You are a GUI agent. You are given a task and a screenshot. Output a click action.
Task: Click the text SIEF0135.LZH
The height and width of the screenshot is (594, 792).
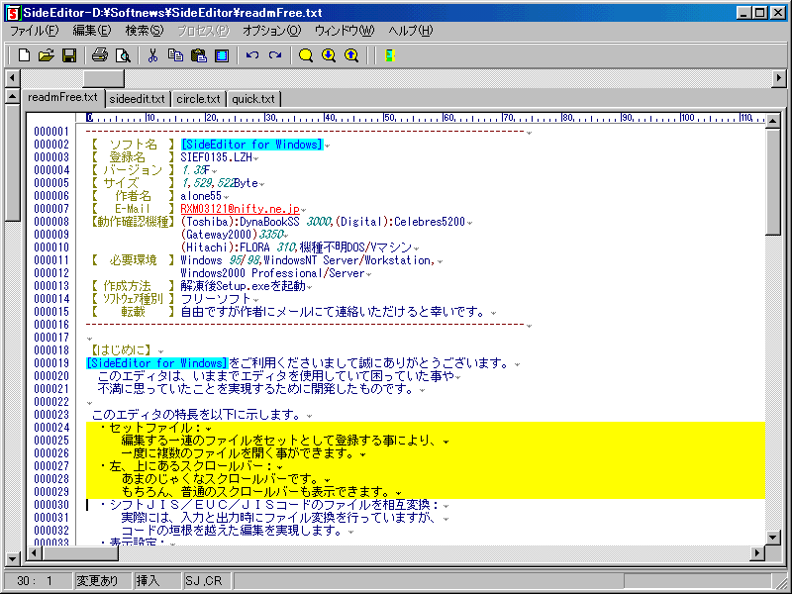click(216, 157)
